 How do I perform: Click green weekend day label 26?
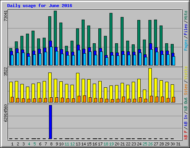[150, 144]
